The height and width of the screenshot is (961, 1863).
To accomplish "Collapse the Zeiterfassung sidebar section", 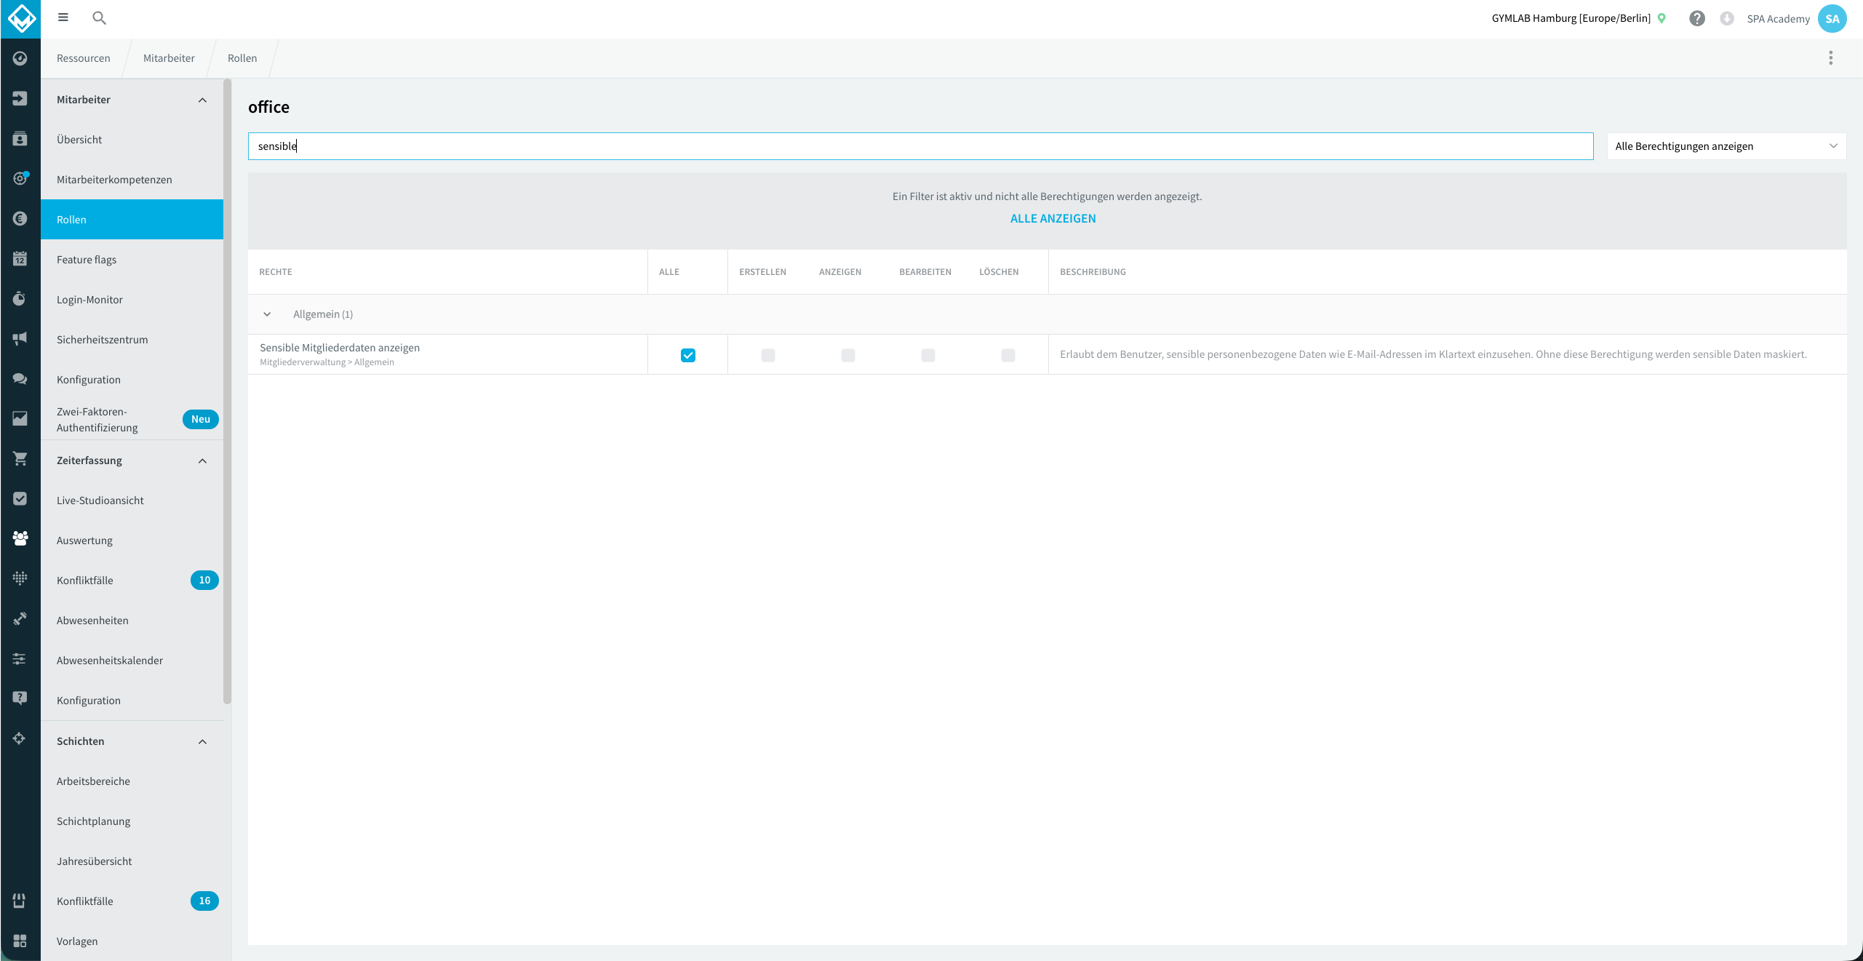I will [203, 460].
